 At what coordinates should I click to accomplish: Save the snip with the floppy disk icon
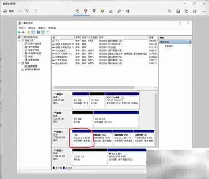[178, 11]
